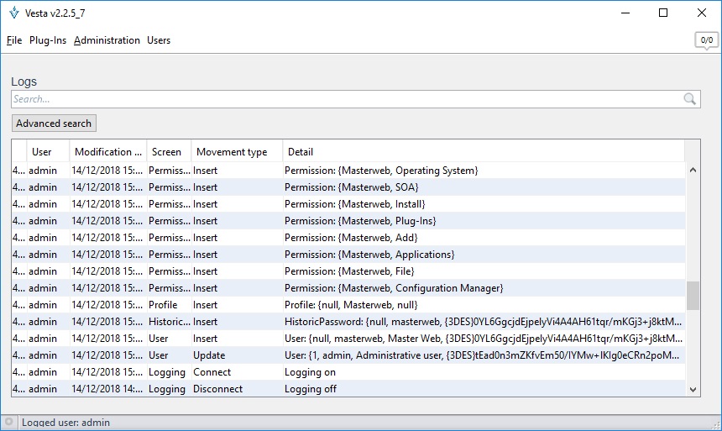Open the File menu
This screenshot has width=722, height=431.
(14, 40)
